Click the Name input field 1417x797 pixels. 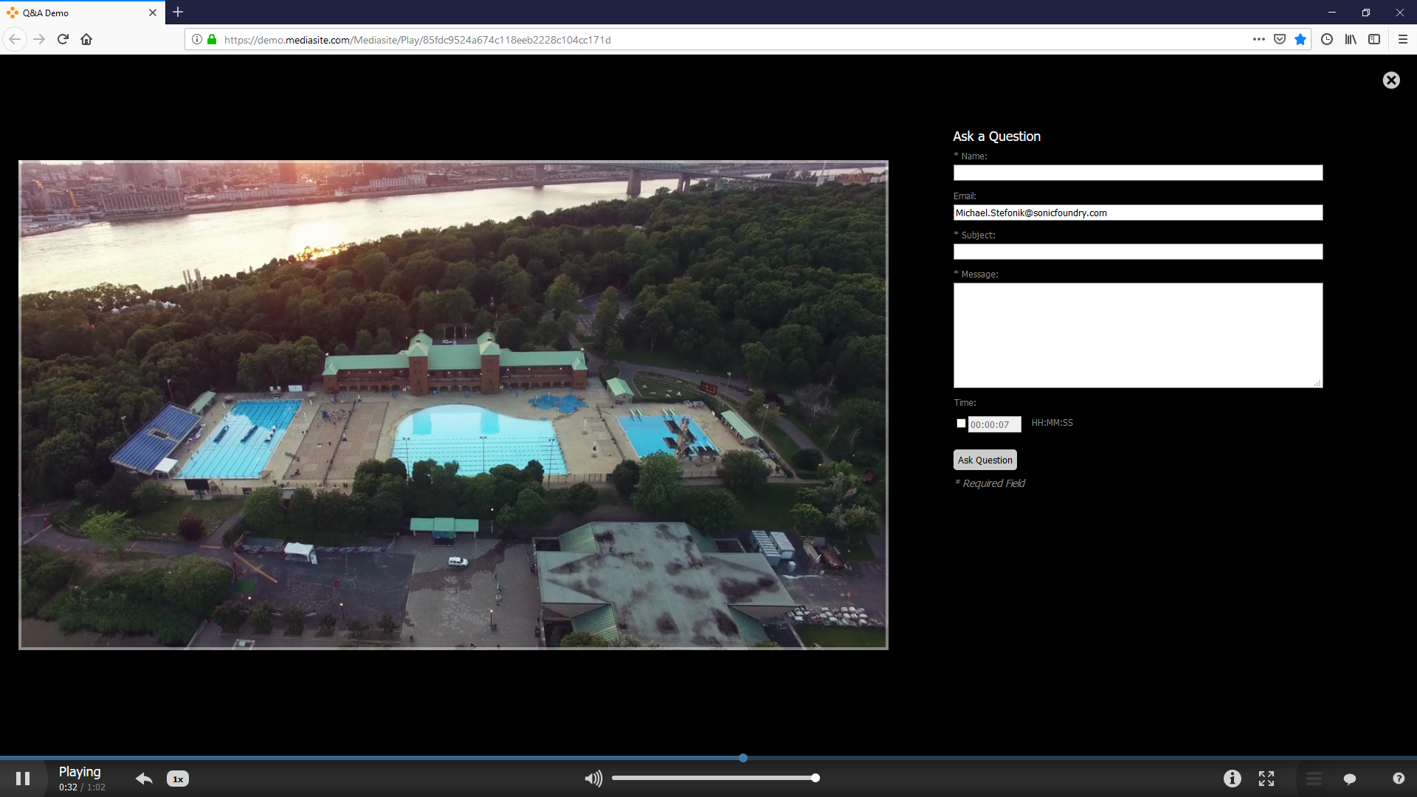coord(1138,173)
